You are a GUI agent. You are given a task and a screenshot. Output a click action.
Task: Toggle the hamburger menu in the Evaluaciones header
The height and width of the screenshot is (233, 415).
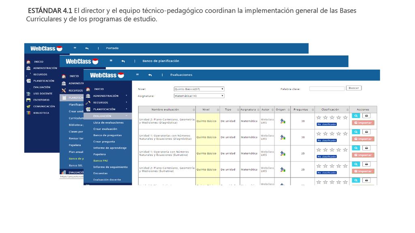[x=137, y=75]
